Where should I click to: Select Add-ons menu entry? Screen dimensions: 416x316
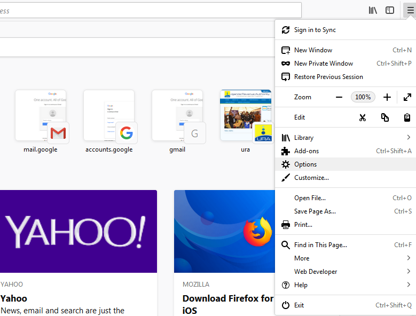346,151
